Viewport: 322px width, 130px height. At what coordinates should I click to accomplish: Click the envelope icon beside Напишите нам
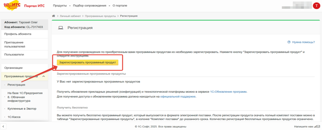coord(318,127)
